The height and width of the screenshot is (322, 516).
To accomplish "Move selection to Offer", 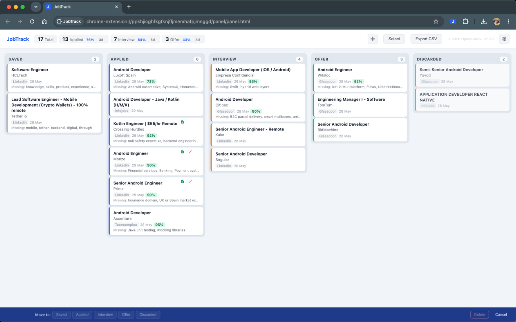I will click(x=126, y=315).
